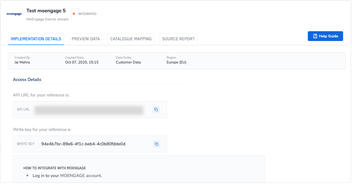
Task: Switch to the Implementation Details tab
Action: [x=36, y=39]
